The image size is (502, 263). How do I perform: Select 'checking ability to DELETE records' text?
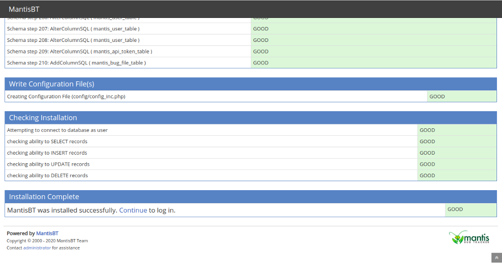point(47,176)
